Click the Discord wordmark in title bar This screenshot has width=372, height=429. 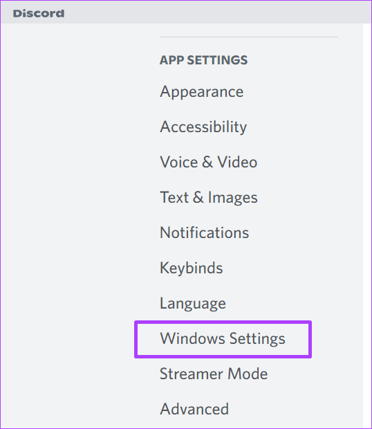(39, 13)
